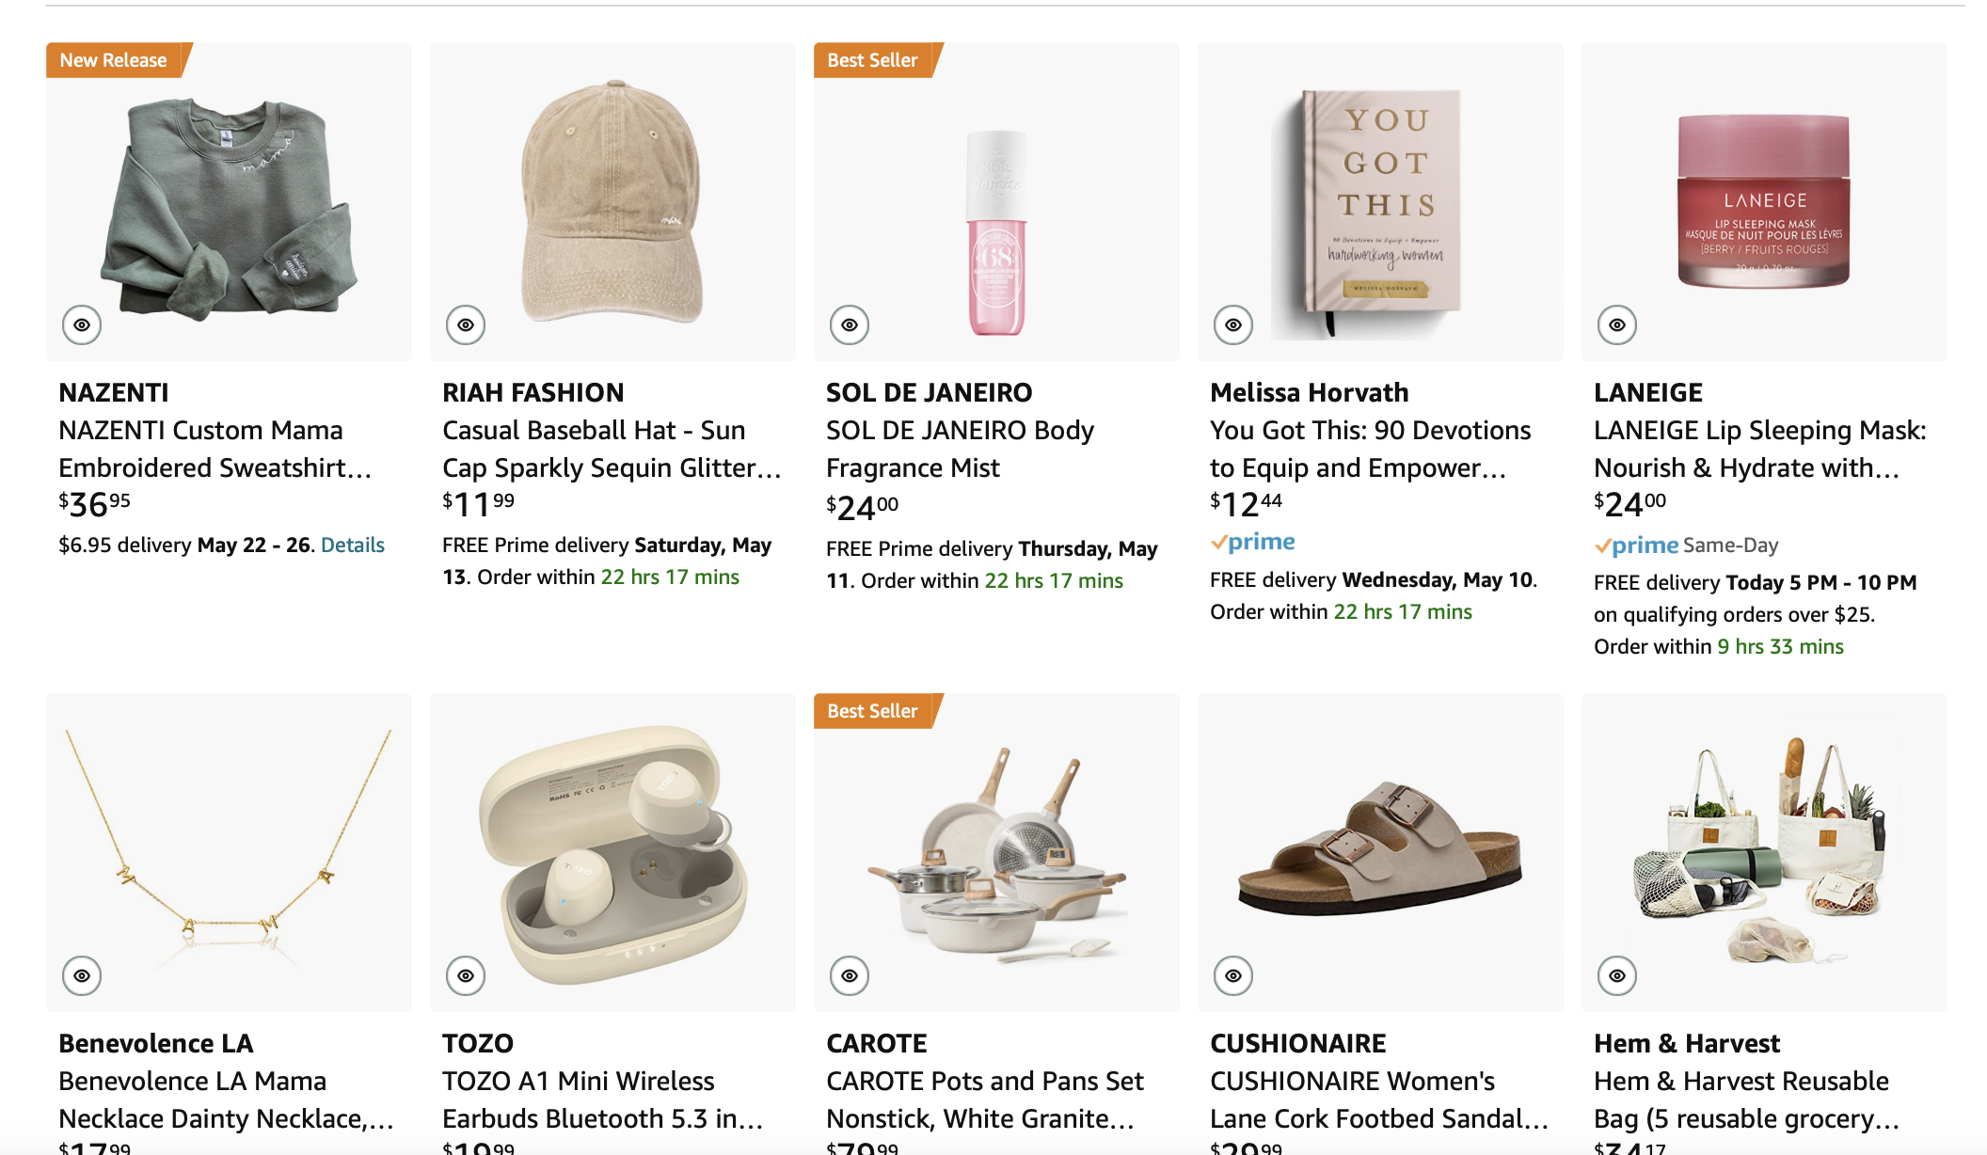Open quick look for You Got This book

(x=1233, y=325)
